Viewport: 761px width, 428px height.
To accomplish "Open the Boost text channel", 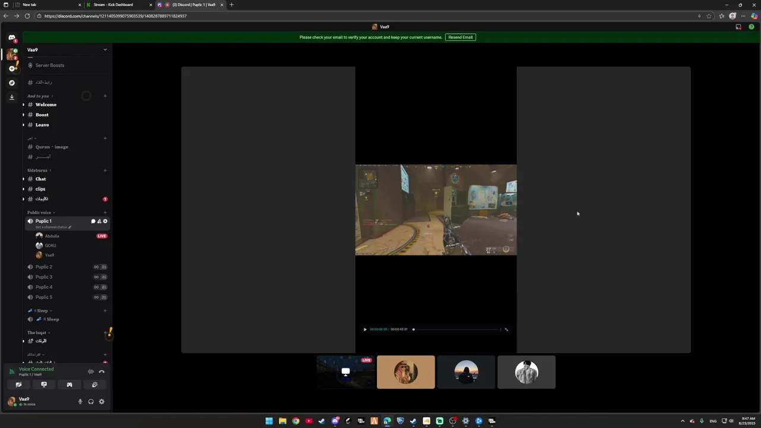I will [x=67, y=115].
